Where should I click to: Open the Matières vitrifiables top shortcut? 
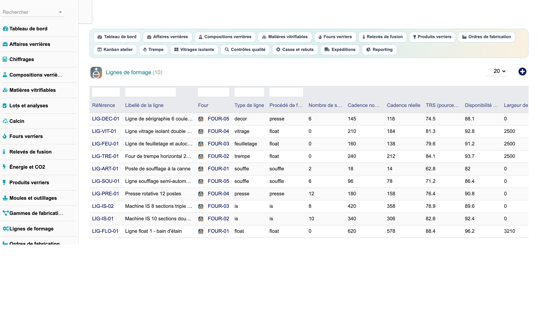285,37
